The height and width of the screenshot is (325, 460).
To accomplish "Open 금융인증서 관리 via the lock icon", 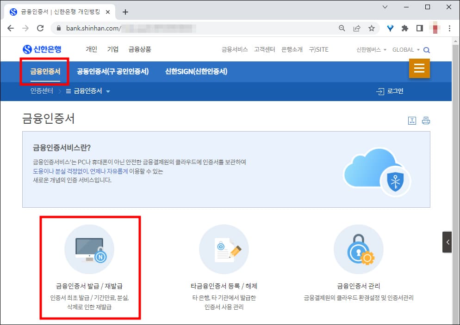I will tap(358, 249).
